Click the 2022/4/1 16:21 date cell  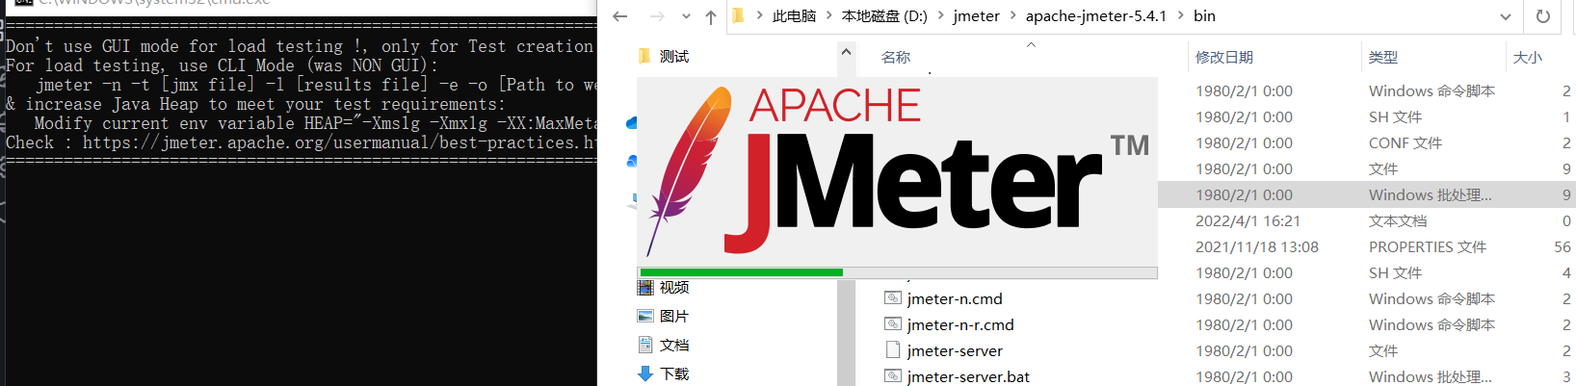[x=1248, y=221]
